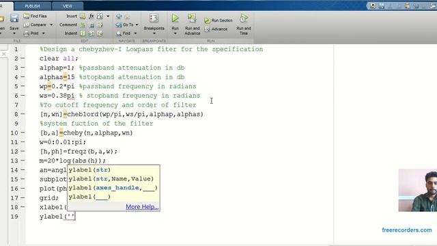Toggle breakpoint dash on line 10
Image resolution: width=437 pixels, height=246 pixels.
pos(23,133)
